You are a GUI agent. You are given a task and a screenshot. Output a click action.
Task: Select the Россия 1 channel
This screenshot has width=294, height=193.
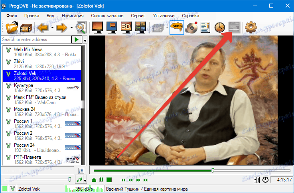coord(42,124)
